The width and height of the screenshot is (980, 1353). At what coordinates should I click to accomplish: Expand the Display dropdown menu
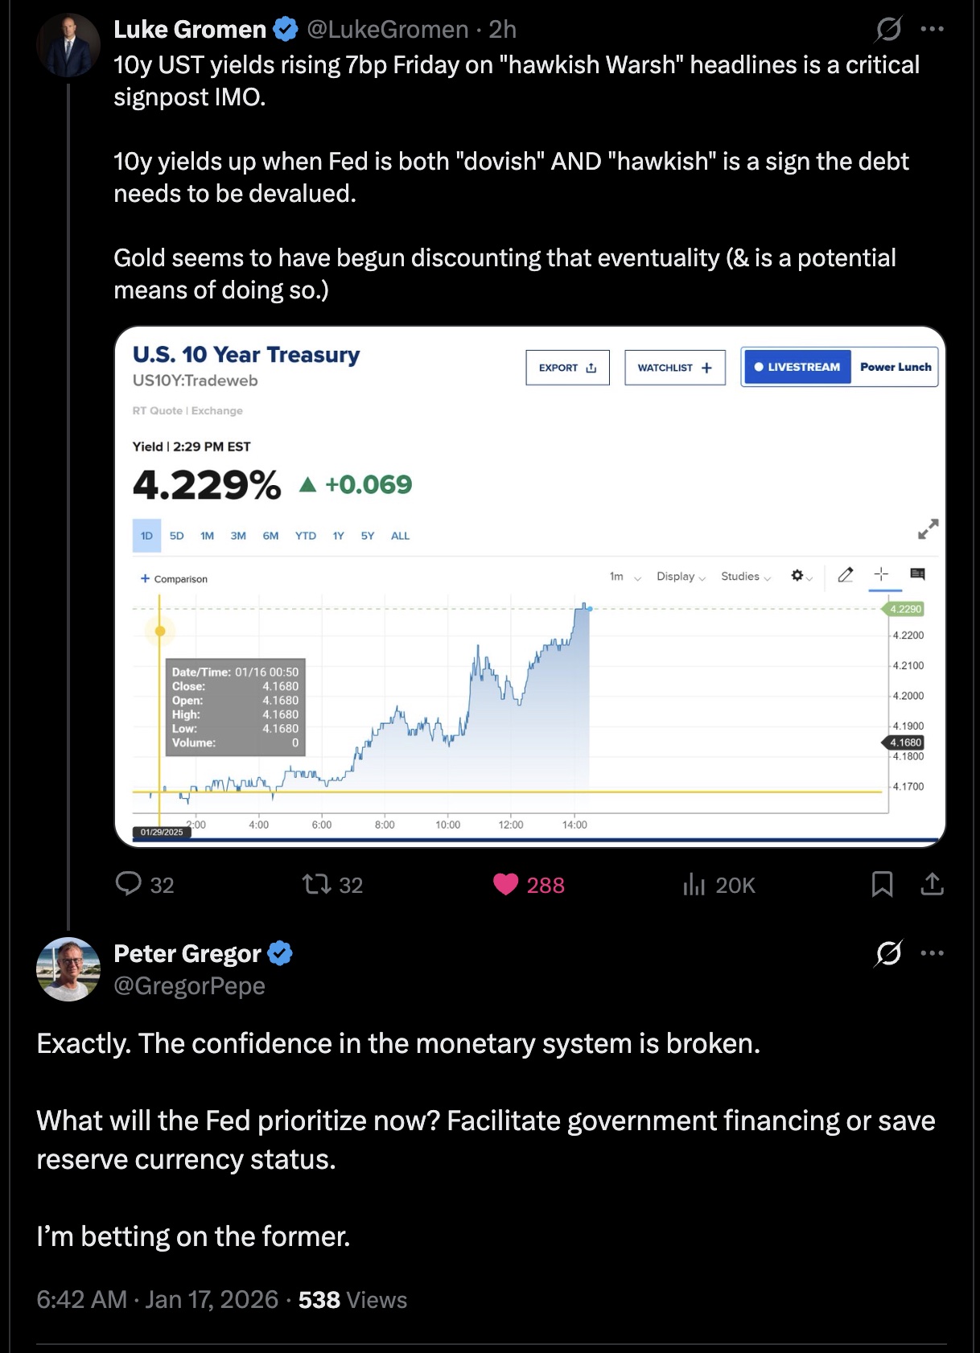(x=681, y=577)
